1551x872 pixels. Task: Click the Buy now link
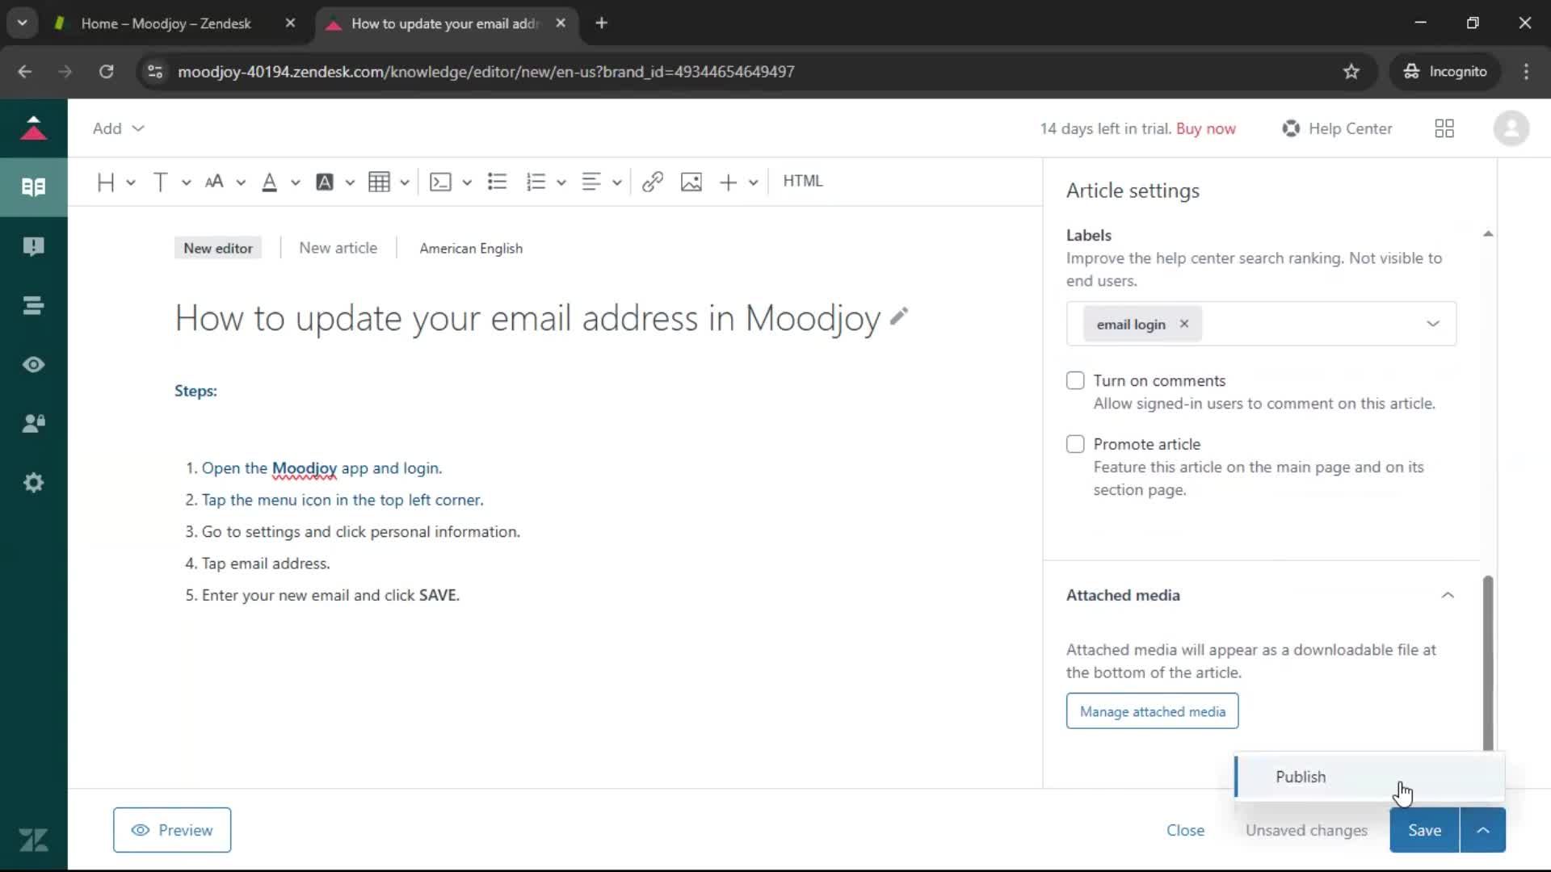pos(1206,128)
